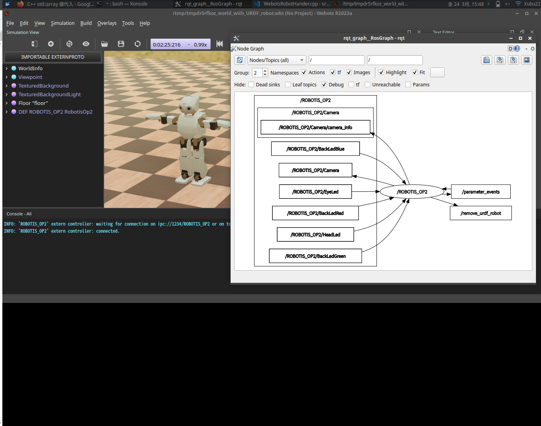Export the graph to a DOT file
This screenshot has height=426, width=541.
(500, 60)
